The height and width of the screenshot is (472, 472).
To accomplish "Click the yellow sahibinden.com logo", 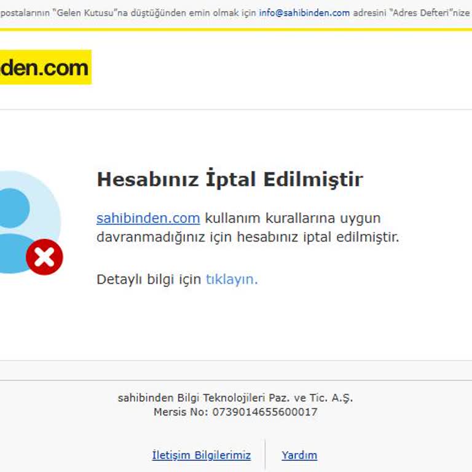I will pyautogui.click(x=45, y=67).
